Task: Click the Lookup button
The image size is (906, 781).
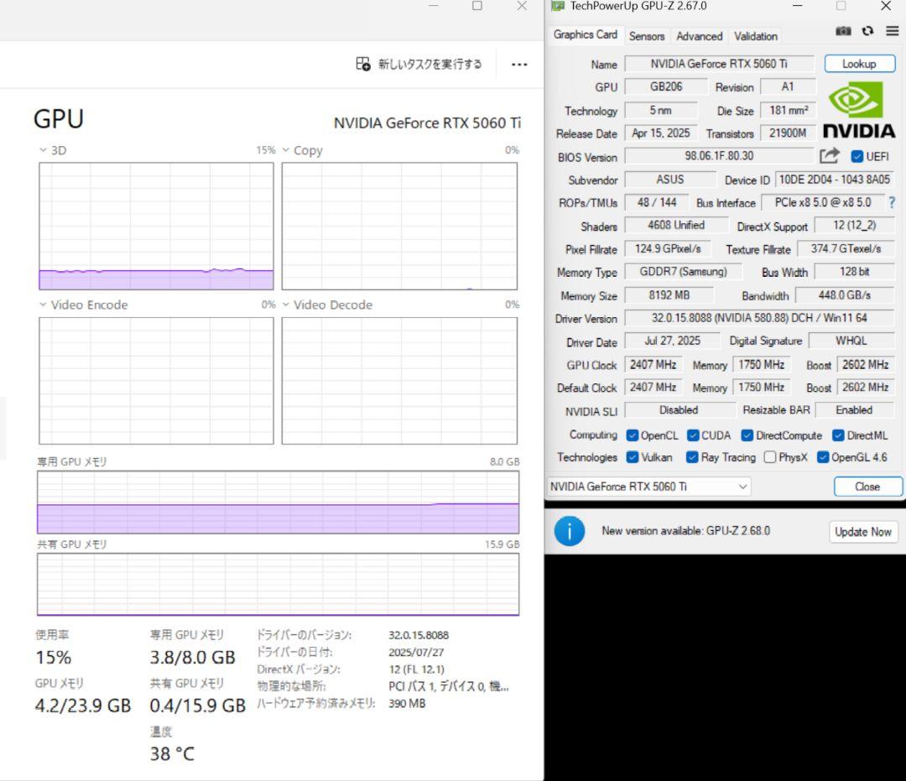Action: (x=859, y=64)
